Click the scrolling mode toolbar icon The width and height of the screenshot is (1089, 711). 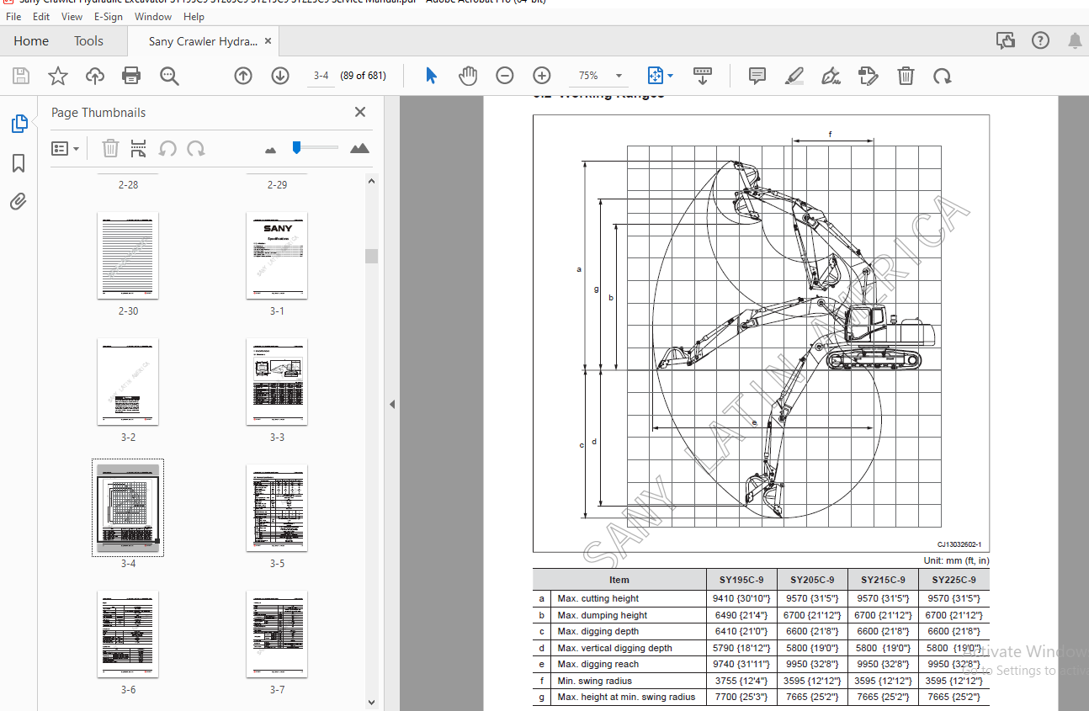[703, 76]
